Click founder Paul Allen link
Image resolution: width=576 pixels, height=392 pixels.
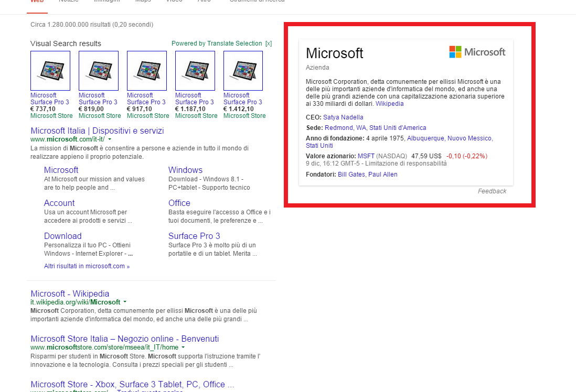pyautogui.click(x=383, y=175)
